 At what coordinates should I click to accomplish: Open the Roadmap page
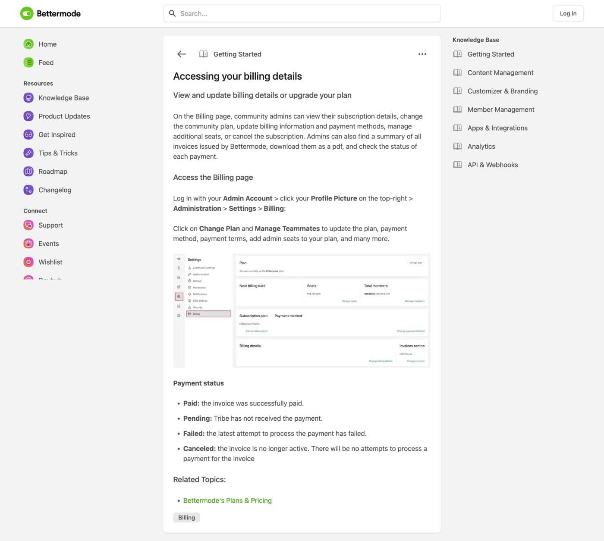click(x=53, y=172)
